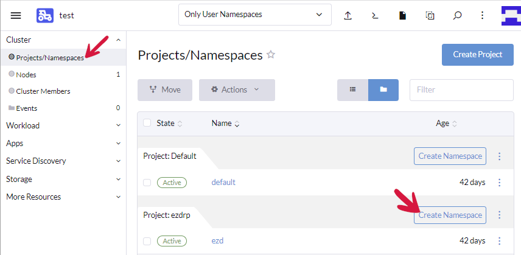Viewport: 521px width, 255px height.
Task: Download the KubeConfig file icon
Action: (x=402, y=15)
